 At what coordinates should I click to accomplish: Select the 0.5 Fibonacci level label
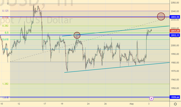6,33
